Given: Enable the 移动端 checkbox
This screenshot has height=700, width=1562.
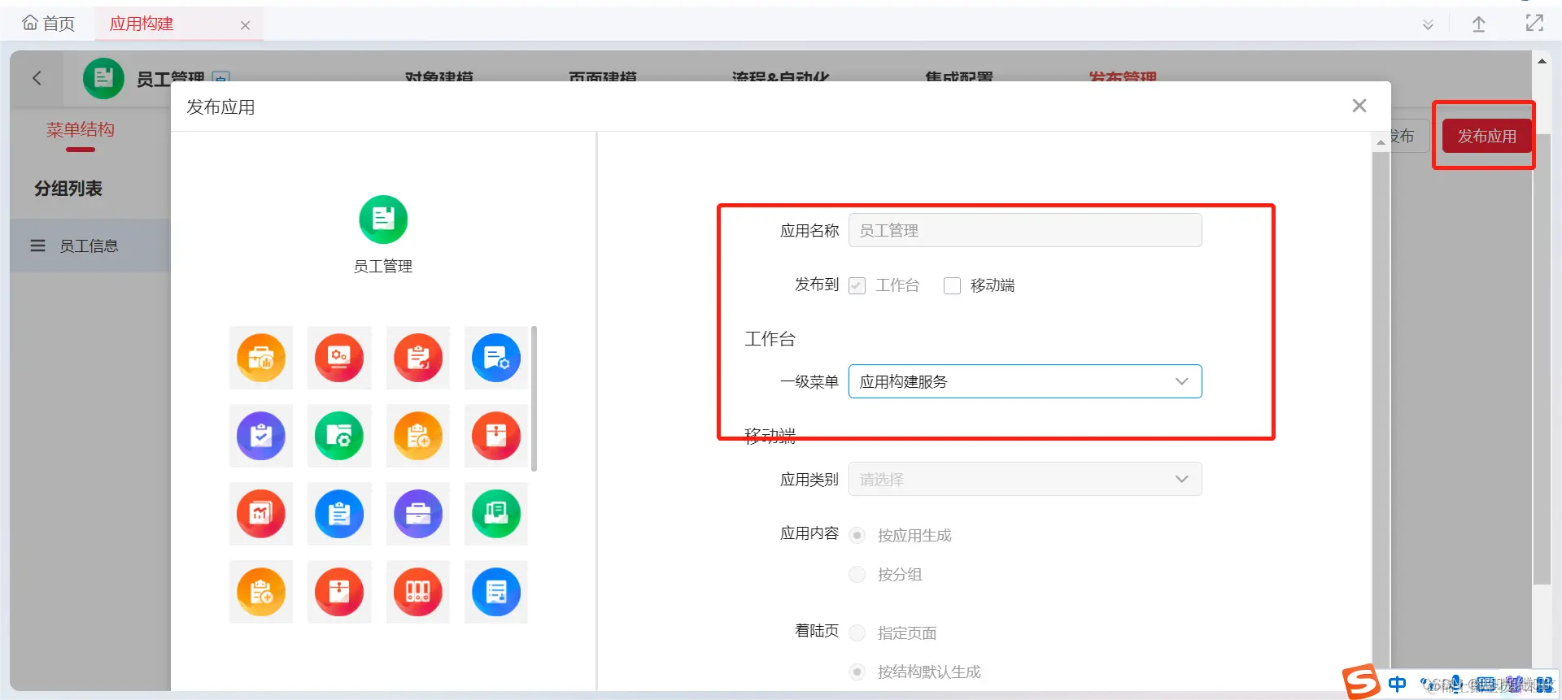Looking at the screenshot, I should coord(952,285).
